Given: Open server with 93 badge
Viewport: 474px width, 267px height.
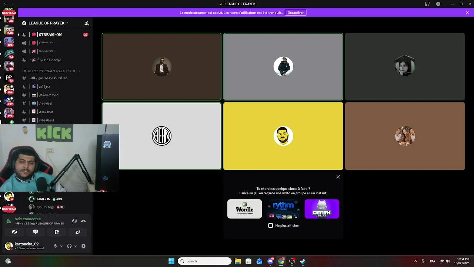Looking at the screenshot, I should point(9,54).
